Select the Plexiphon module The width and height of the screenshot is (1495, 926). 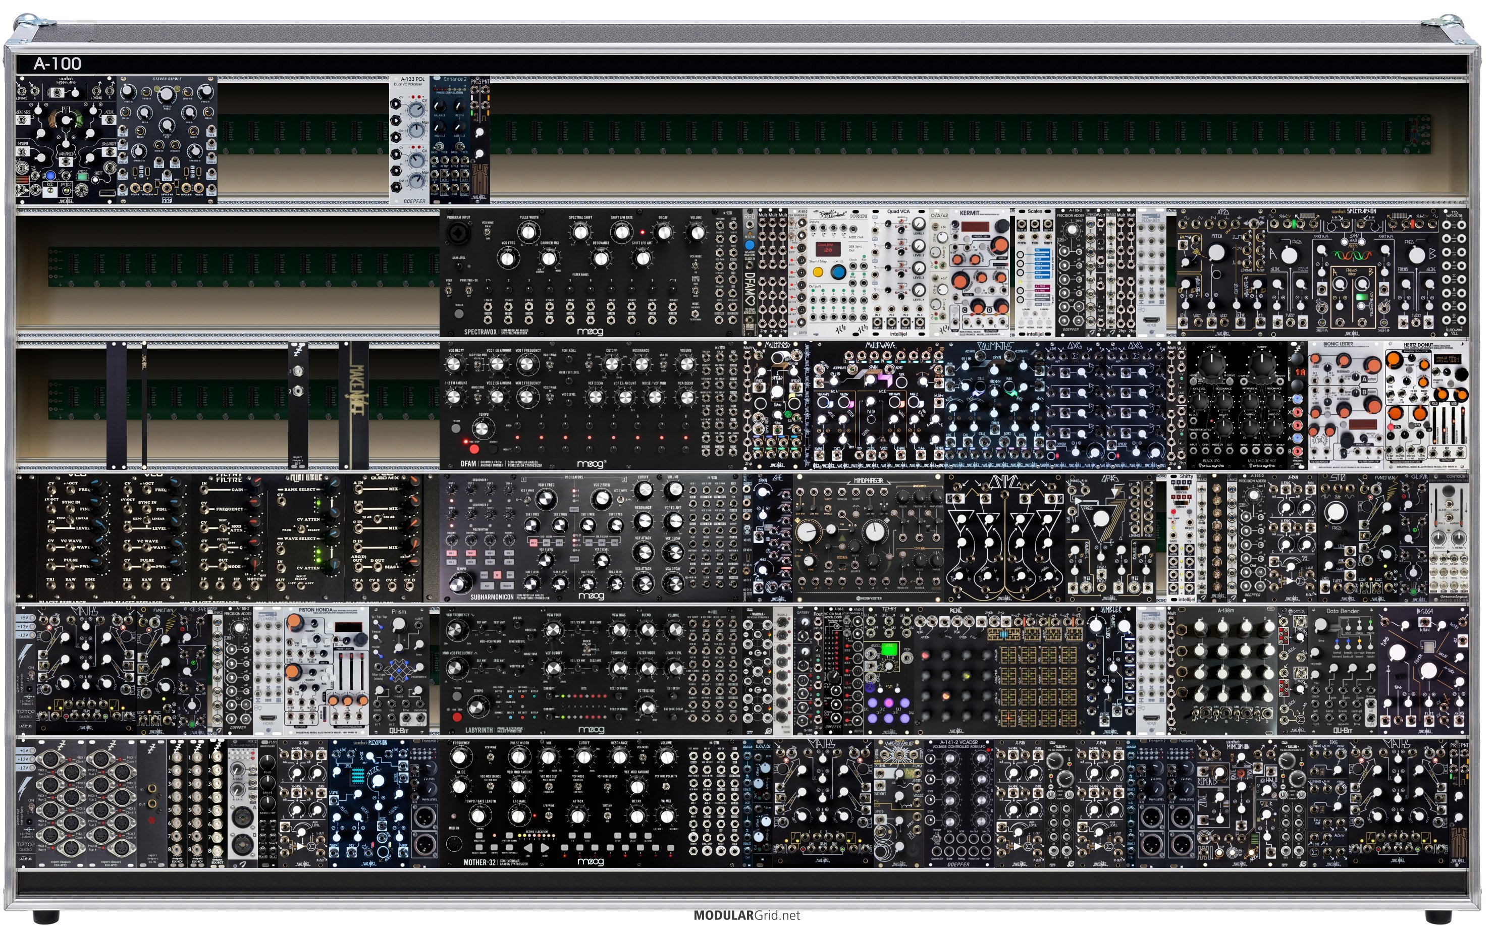click(x=368, y=803)
